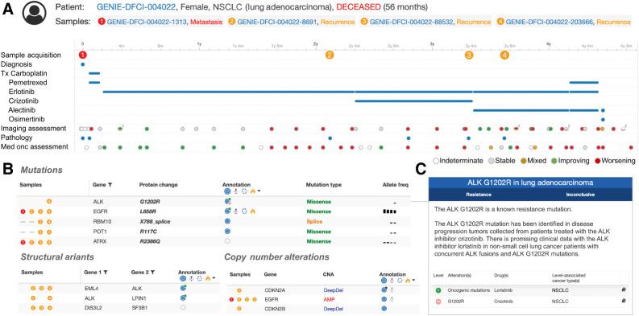
Task: Click the OncoKB icon in the POT1 row
Action: pos(227,231)
